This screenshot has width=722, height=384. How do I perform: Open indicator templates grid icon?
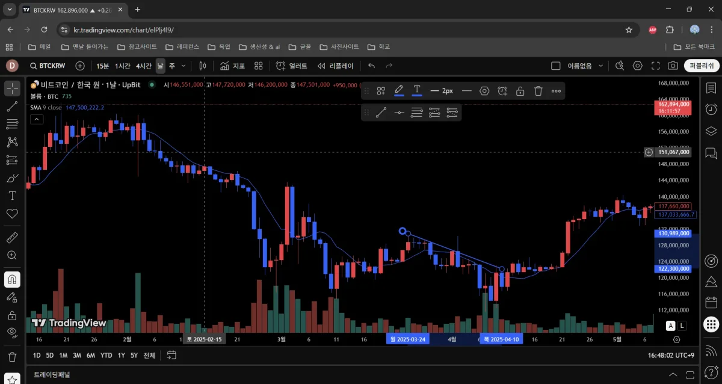coord(260,66)
